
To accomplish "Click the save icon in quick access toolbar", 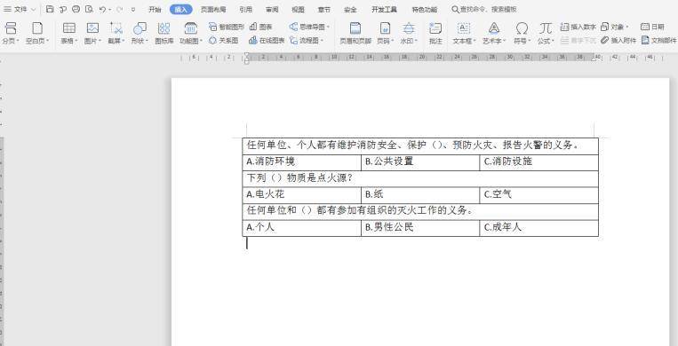I will pyautogui.click(x=50, y=9).
